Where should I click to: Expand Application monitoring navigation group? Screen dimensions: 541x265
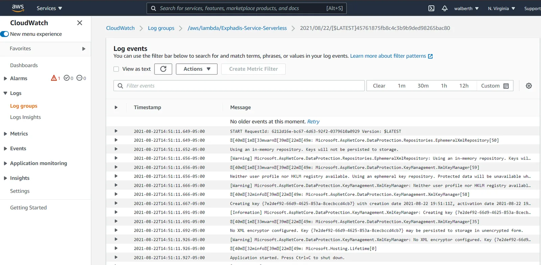pos(5,163)
